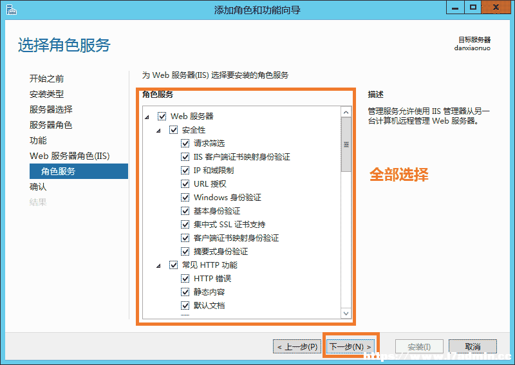Uncheck 集中式 SSL 证书支持 checkbox

185,224
